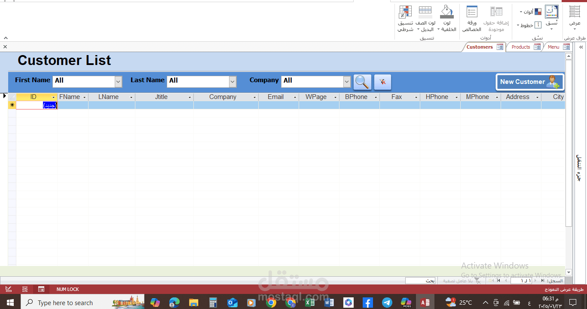Click the LName column header

111,97
